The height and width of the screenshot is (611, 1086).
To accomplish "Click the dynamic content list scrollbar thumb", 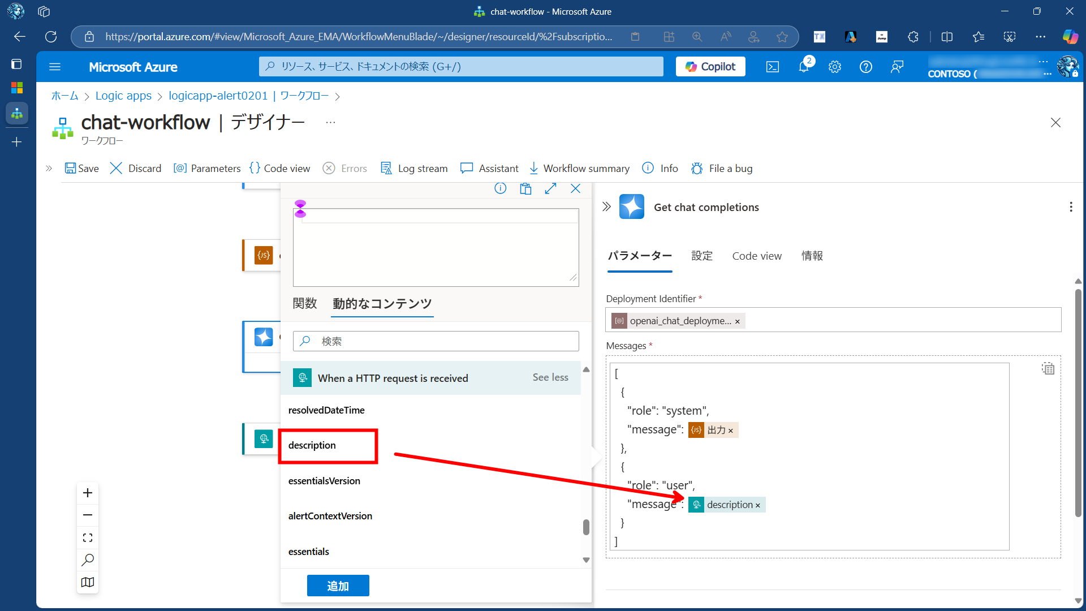I will pos(586,527).
